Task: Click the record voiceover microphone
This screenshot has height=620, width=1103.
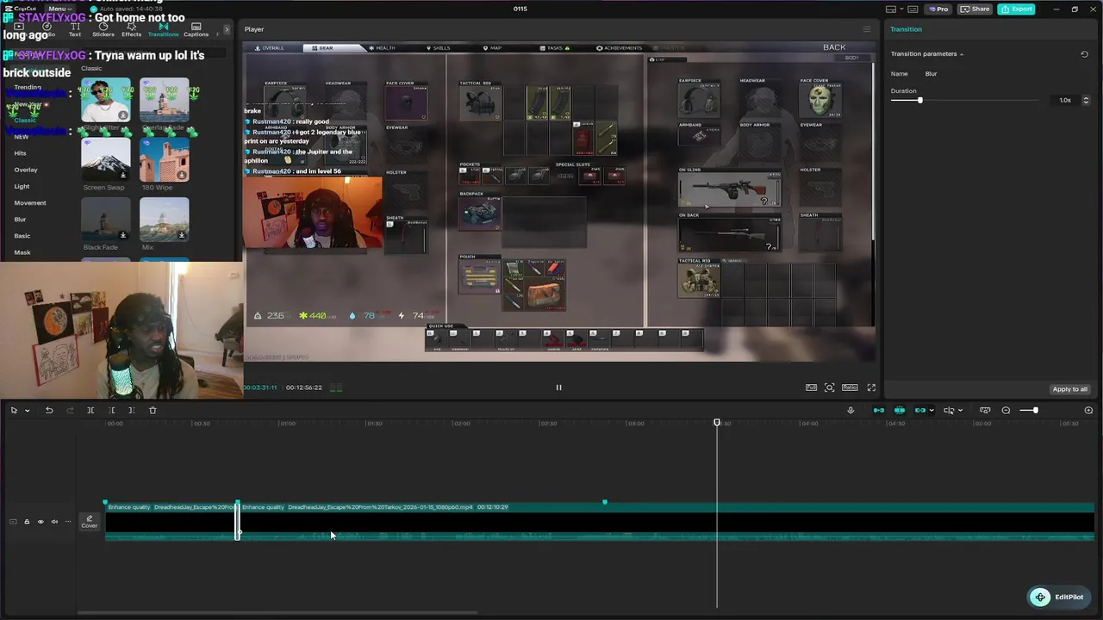Action: (x=851, y=411)
